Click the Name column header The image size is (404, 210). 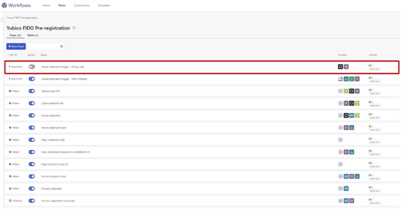[x=44, y=55]
